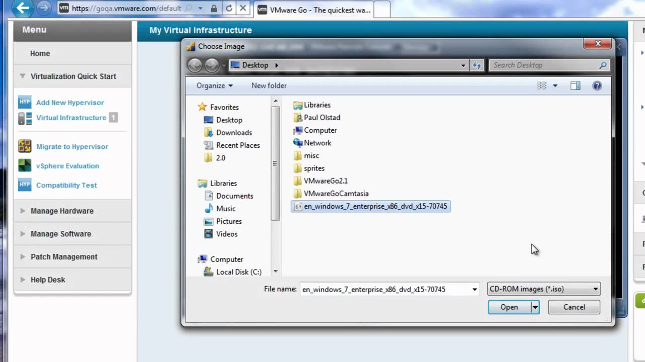Click the navigation pane vertical scrollbar
This screenshot has height=362, width=645.
pyautogui.click(x=275, y=187)
